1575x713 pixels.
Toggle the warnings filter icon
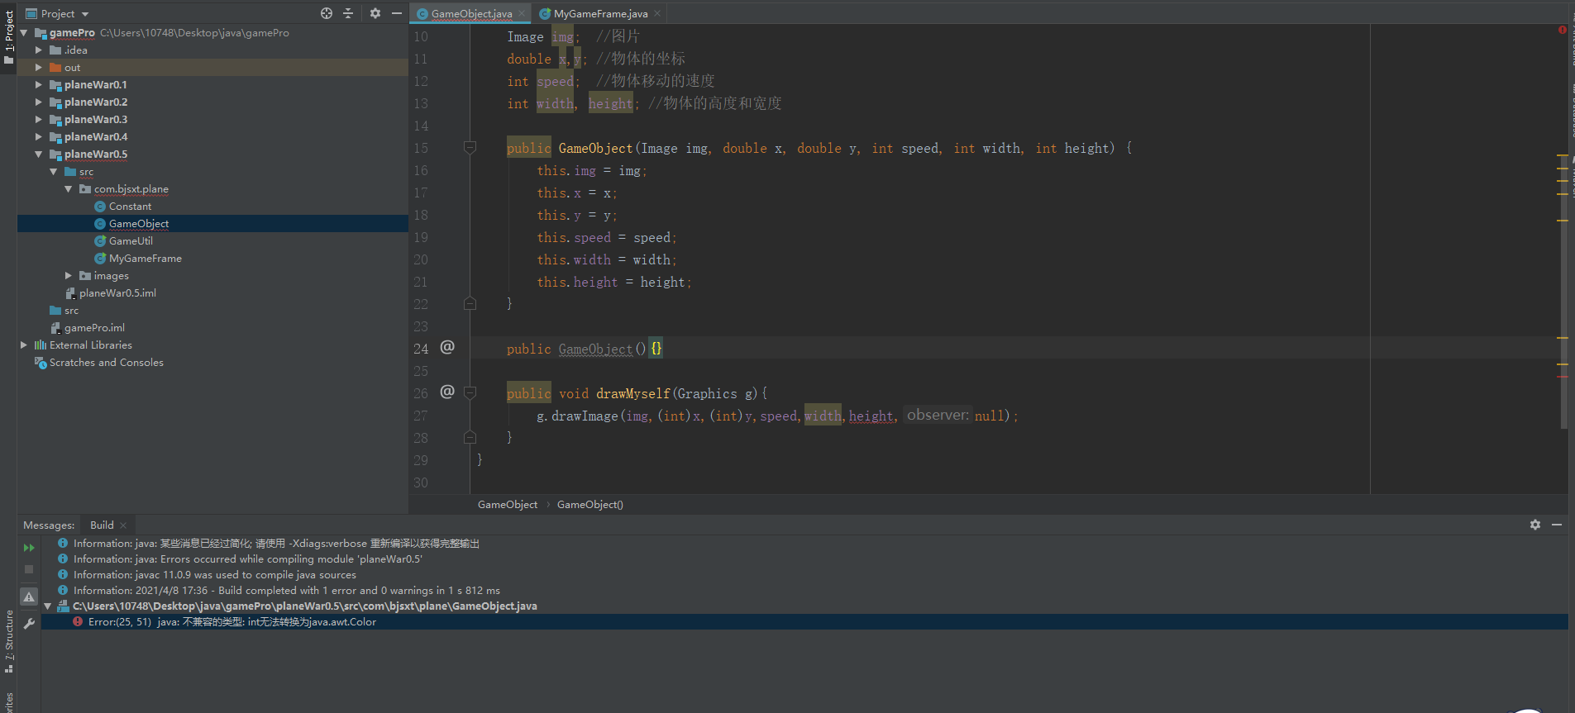coord(29,597)
